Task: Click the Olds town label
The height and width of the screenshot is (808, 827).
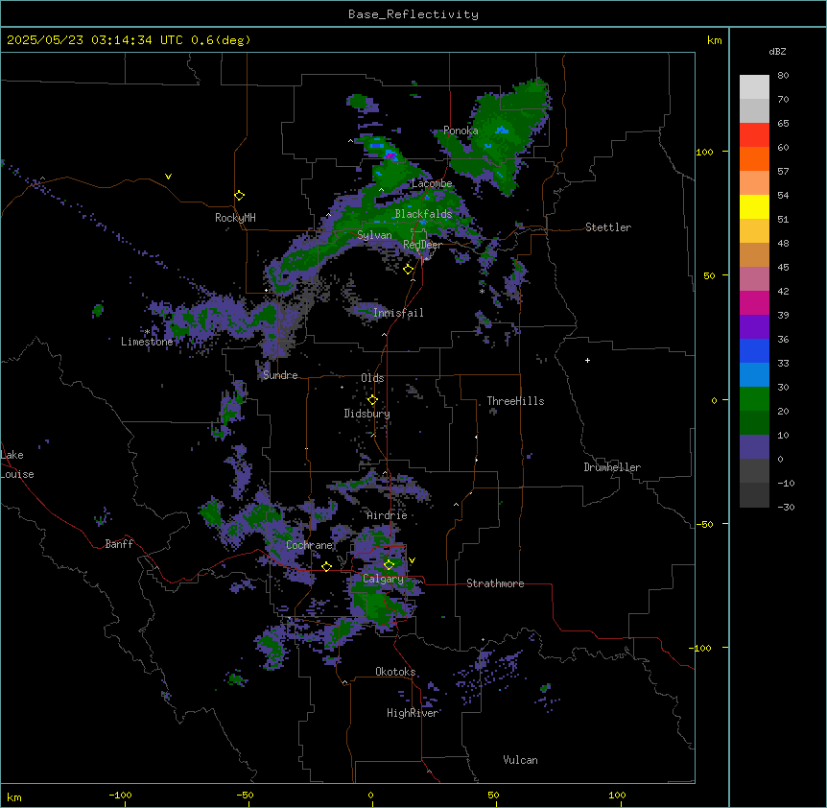Action: coord(372,378)
